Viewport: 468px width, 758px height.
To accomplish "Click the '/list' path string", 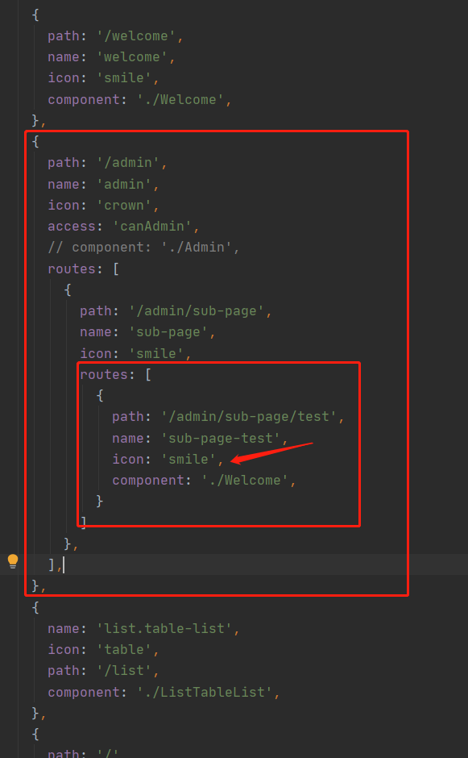I will point(124,670).
